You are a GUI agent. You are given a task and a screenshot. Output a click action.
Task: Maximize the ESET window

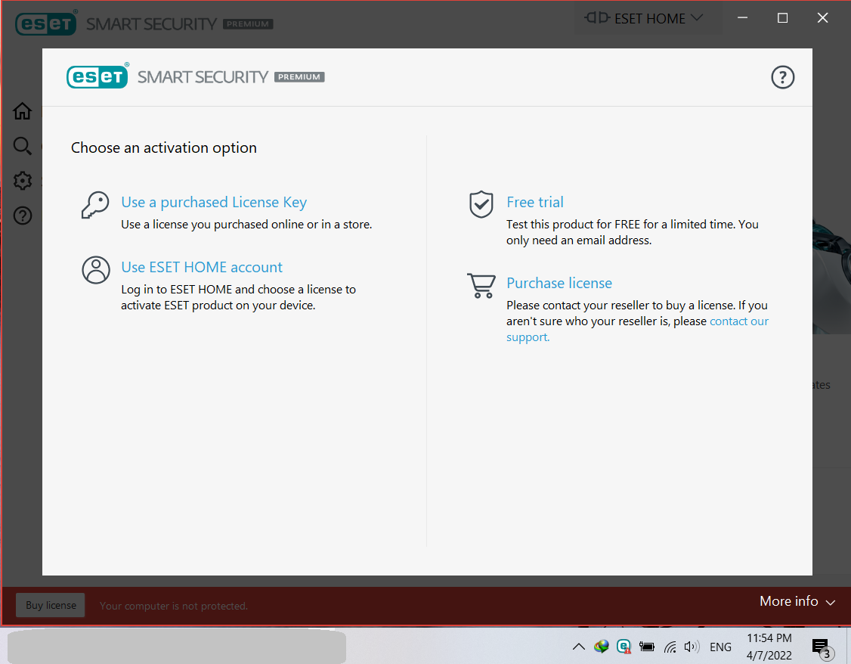tap(783, 18)
